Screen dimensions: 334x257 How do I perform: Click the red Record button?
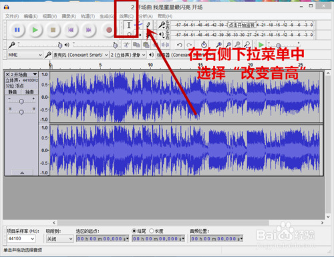pyautogui.click(x=109, y=30)
